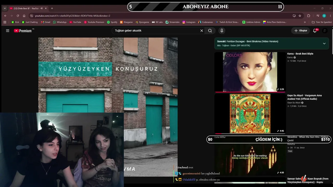Reload the current YouTube page

click(18, 16)
